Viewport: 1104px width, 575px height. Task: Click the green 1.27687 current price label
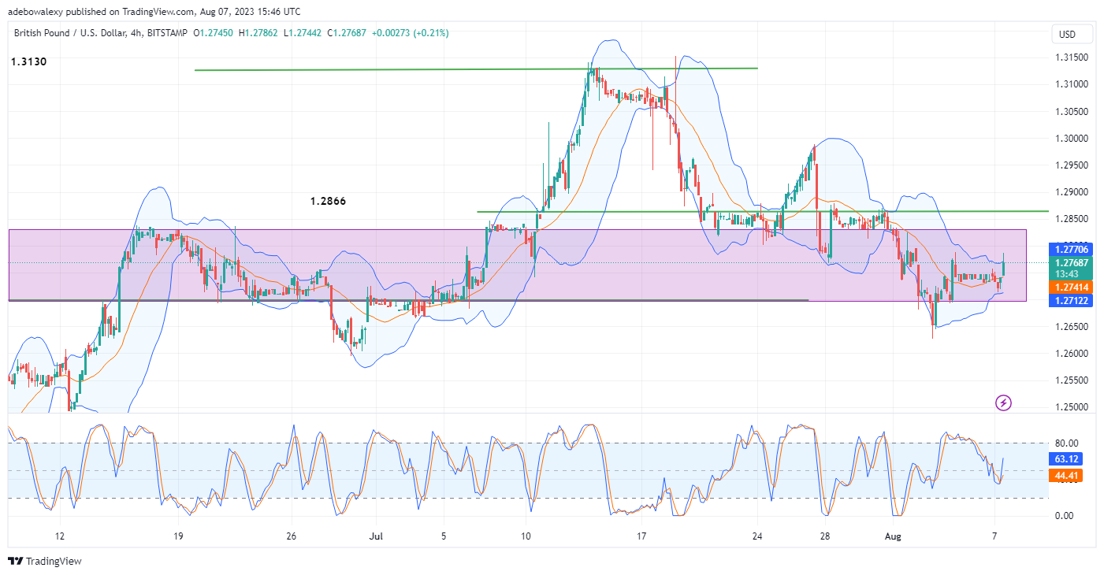pyautogui.click(x=1072, y=262)
